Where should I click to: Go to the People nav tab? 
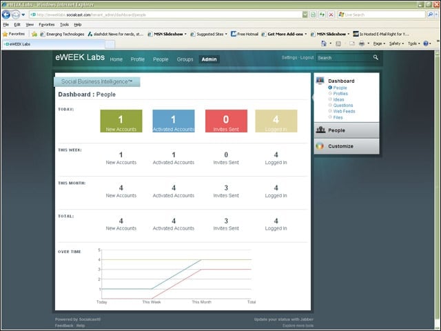[161, 59]
